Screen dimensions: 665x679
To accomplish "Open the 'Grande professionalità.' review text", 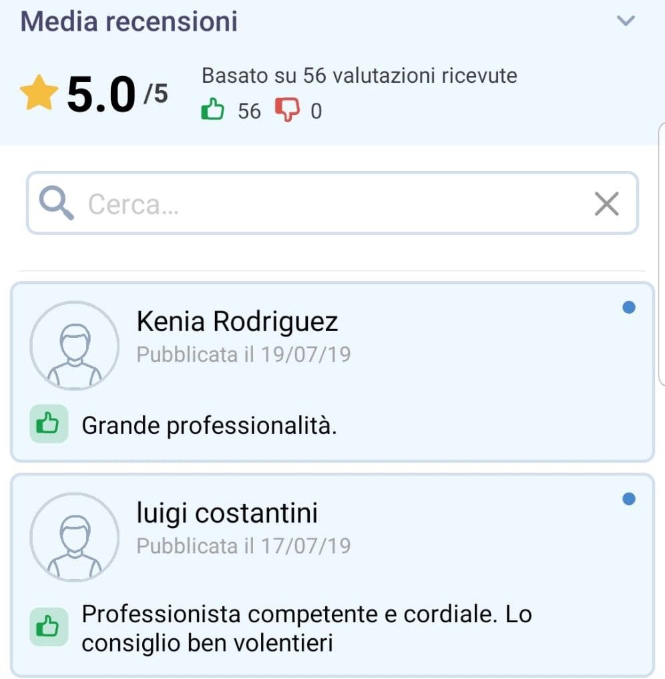I will coord(209,425).
